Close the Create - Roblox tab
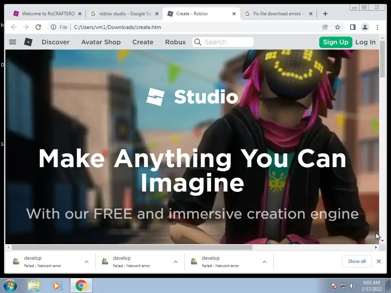Viewport: 391px width, 293px height. coord(234,14)
